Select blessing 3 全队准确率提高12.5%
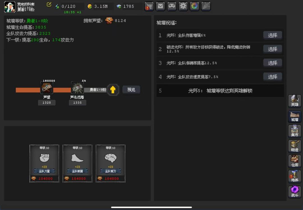Screen dimensions: 303x210 coord(272,63)
